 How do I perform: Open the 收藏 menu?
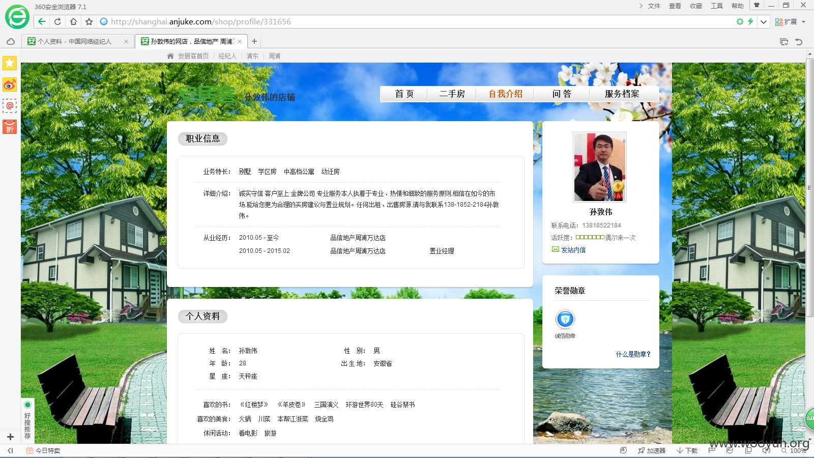696,6
